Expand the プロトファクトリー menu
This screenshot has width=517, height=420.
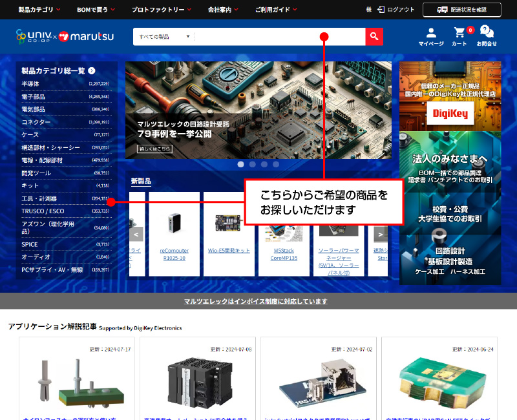tap(162, 10)
